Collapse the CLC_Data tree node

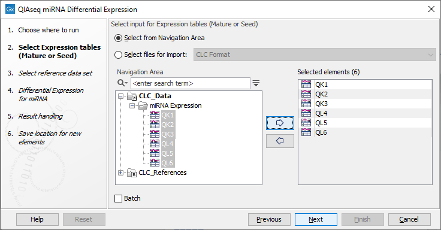[x=120, y=96]
